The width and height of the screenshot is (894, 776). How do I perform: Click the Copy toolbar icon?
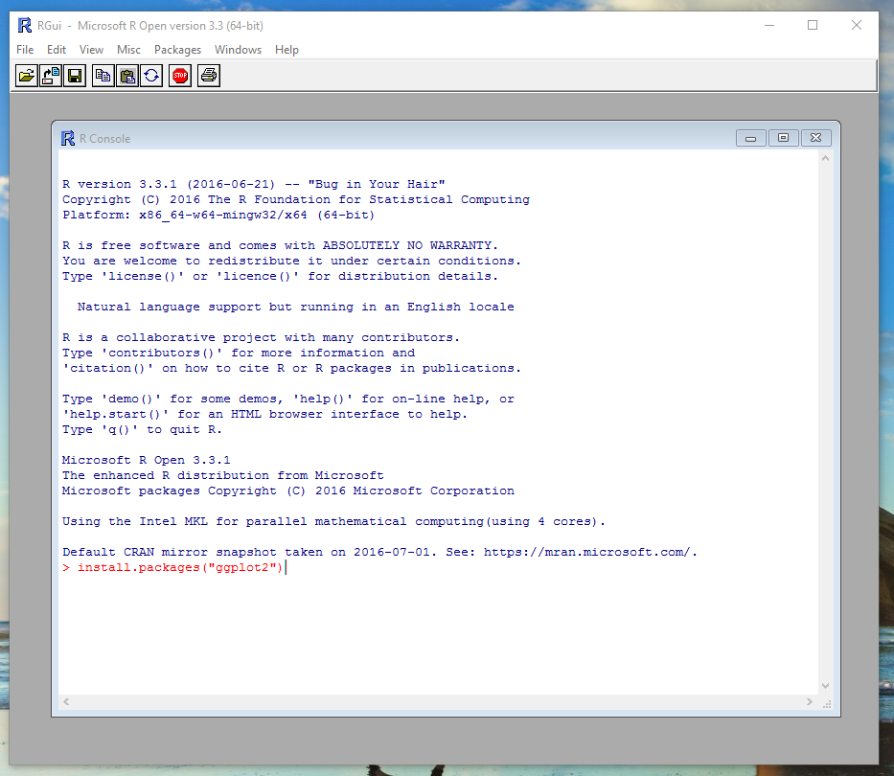click(103, 76)
